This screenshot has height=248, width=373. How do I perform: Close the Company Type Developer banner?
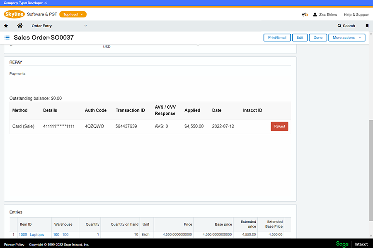[x=46, y=3]
